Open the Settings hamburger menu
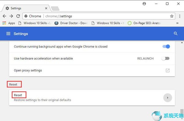Image resolution: width=184 pixels, height=121 pixels. tap(8, 34)
